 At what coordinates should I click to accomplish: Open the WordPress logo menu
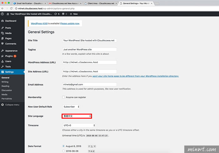(x=3, y=14)
